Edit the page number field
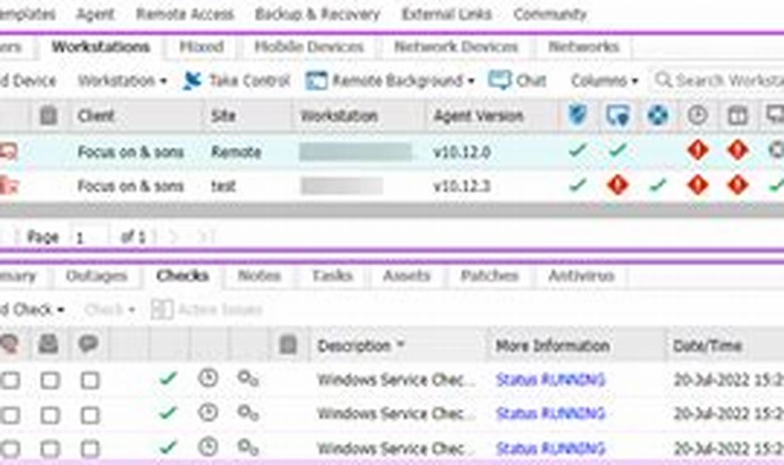Image resolution: width=784 pixels, height=465 pixels. click(89, 237)
